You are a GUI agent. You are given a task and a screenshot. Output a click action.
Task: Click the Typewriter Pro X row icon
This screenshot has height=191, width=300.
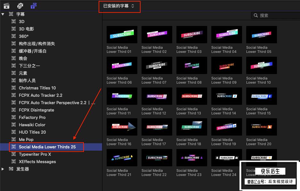[13, 154]
